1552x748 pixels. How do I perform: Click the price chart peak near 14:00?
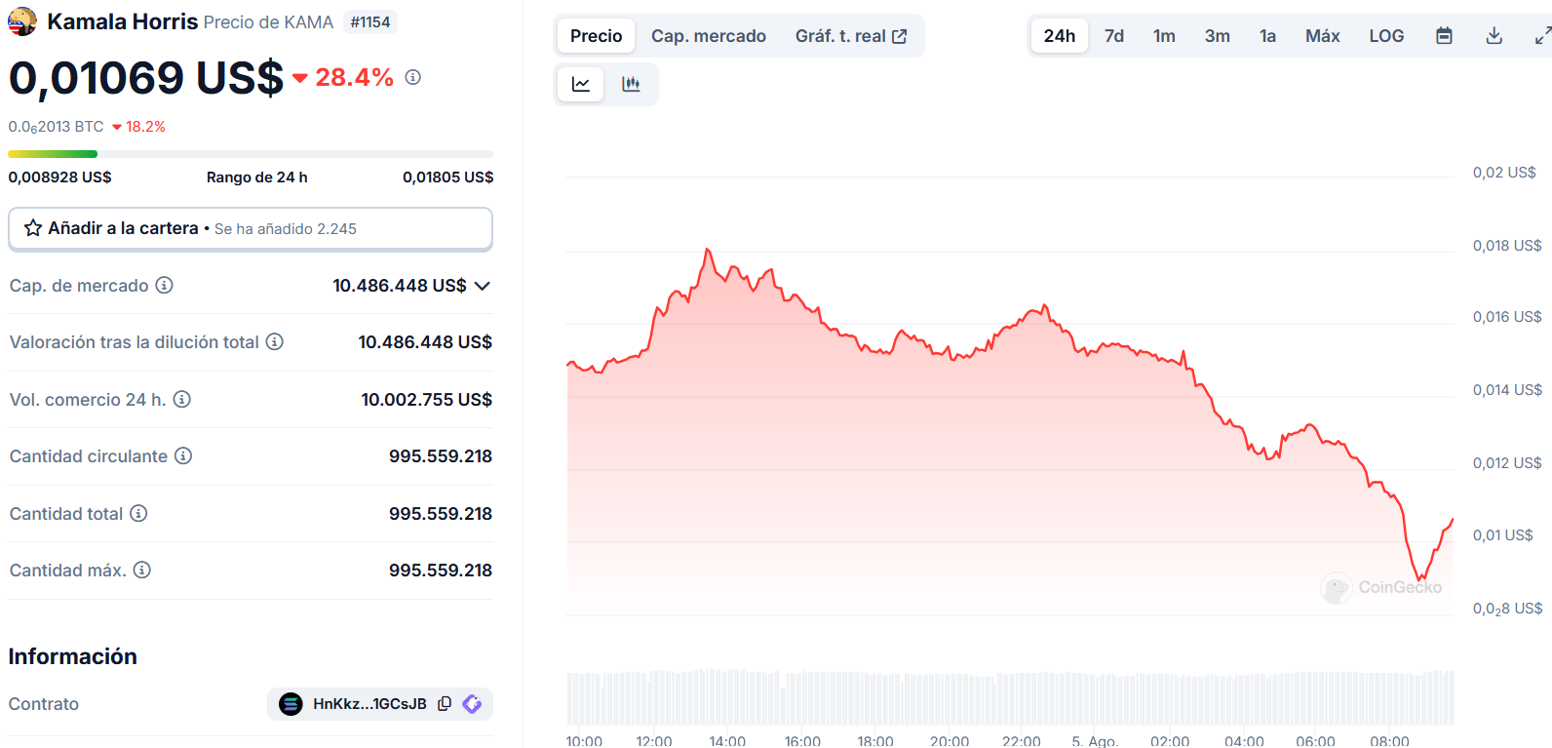708,251
